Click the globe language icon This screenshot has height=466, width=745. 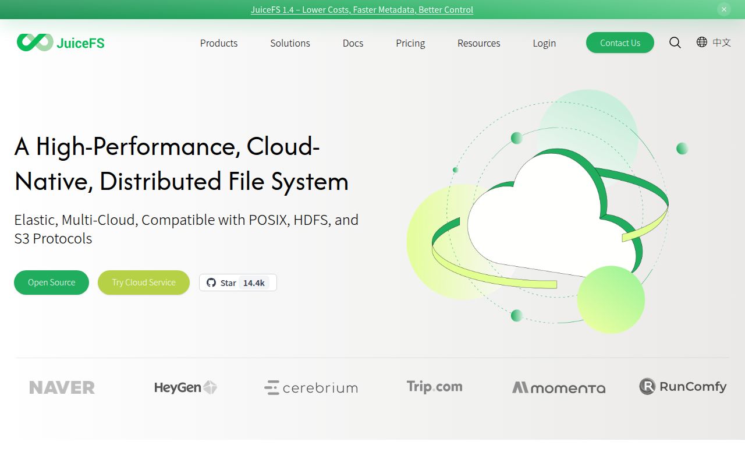point(702,42)
